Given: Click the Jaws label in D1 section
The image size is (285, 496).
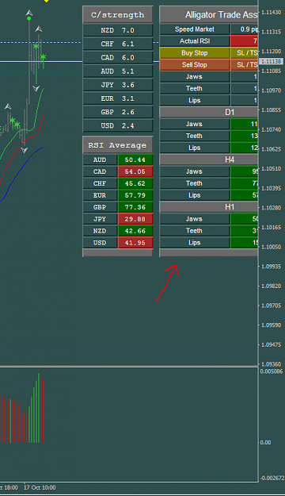Looking at the screenshot, I should pos(195,124).
